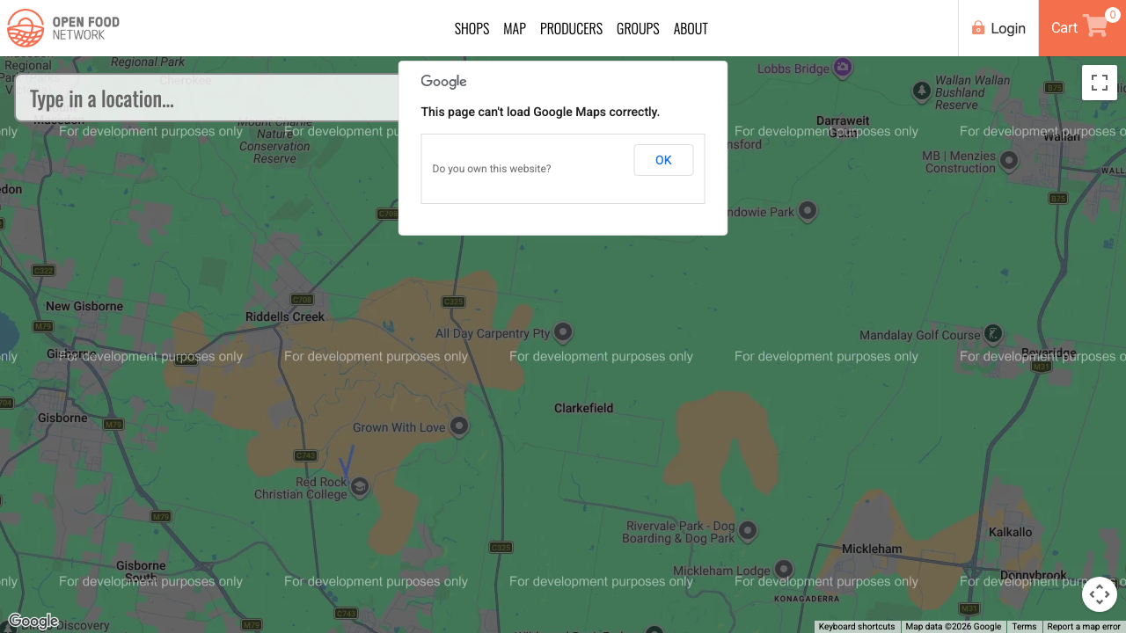
Task: Click Lobbs Bridge camera marker
Action: click(843, 68)
